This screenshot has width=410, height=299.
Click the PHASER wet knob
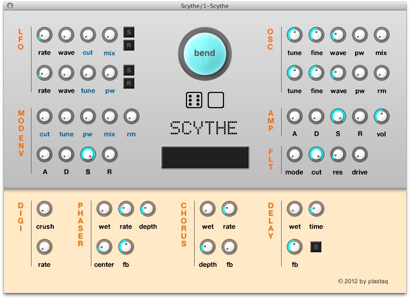[104, 209]
